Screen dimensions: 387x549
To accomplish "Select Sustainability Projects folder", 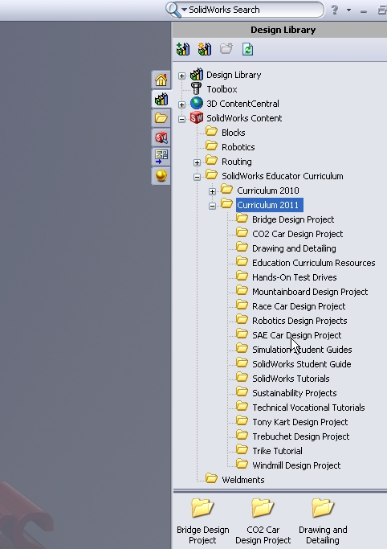I will (295, 393).
